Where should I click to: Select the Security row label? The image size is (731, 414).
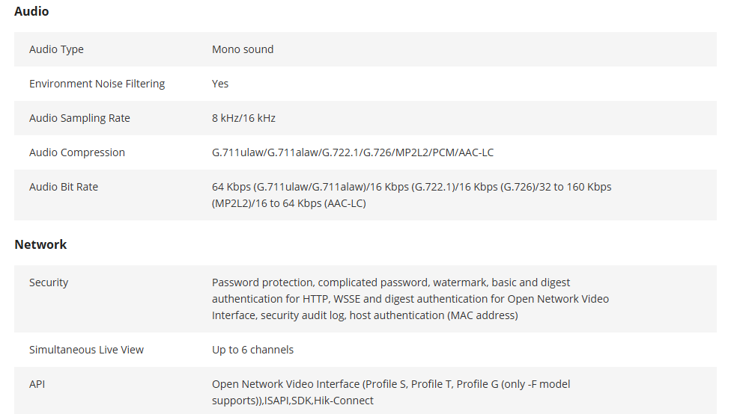pyautogui.click(x=49, y=282)
